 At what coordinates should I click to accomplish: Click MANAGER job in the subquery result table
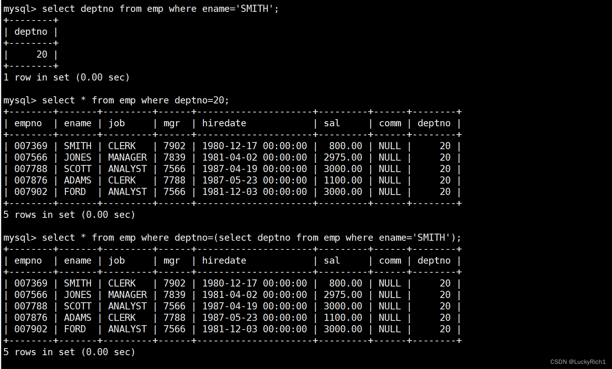tap(127, 295)
